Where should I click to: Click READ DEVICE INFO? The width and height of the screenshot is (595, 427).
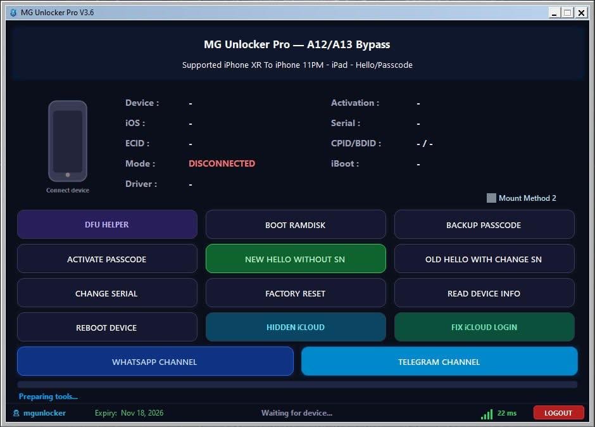tap(484, 293)
